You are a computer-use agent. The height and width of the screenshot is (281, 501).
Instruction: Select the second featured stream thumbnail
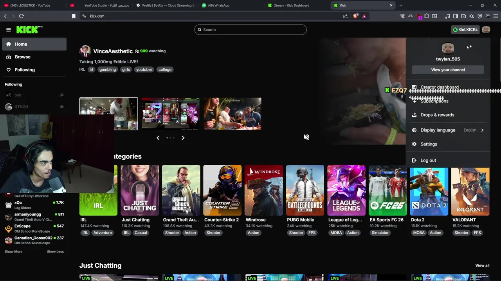coord(170,114)
